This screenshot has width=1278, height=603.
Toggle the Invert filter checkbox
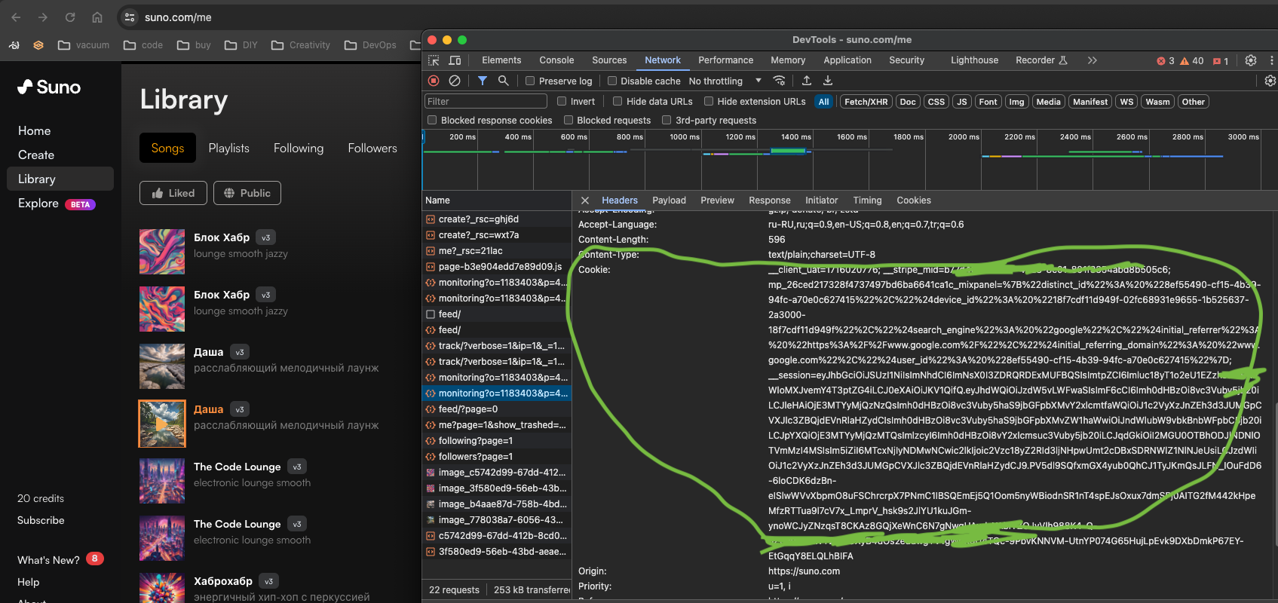coord(562,101)
